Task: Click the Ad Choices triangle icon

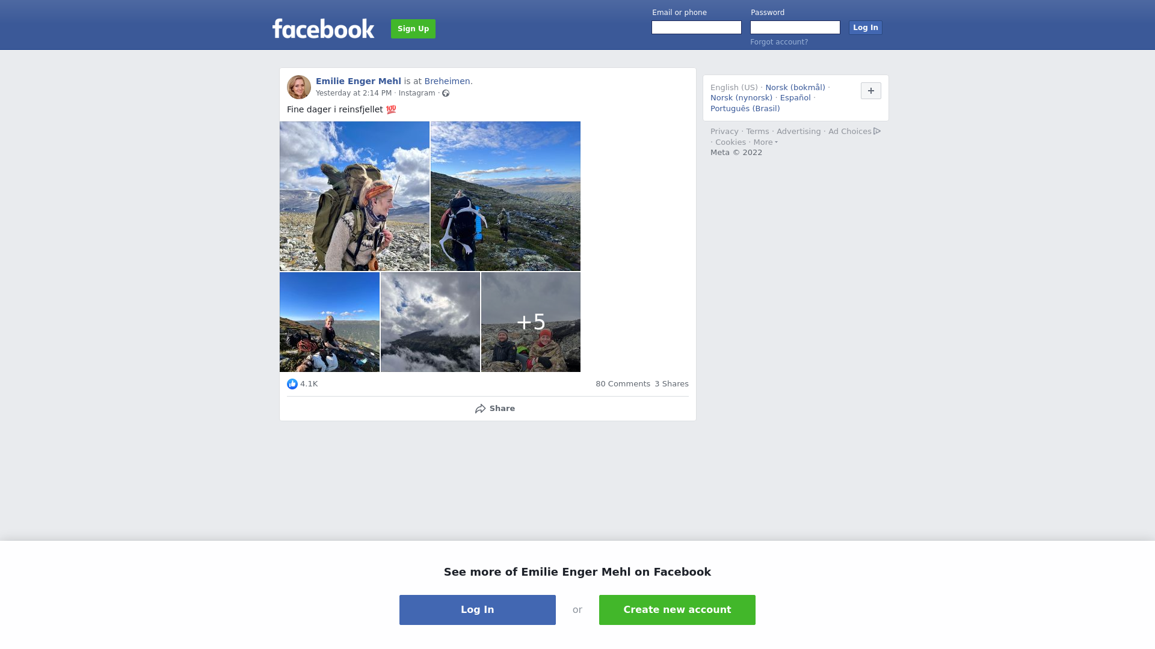Action: 877,131
